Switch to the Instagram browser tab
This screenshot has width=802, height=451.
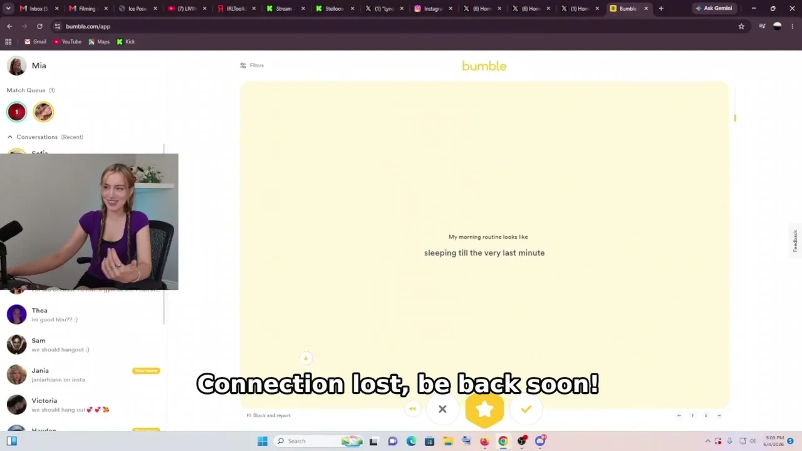click(433, 9)
